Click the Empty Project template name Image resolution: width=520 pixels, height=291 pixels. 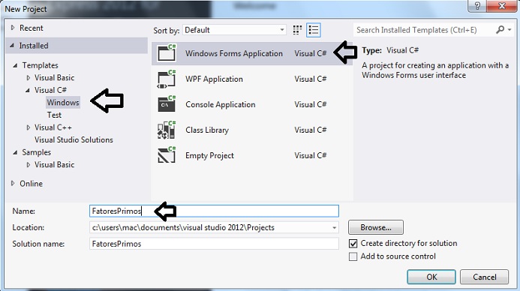pos(209,155)
